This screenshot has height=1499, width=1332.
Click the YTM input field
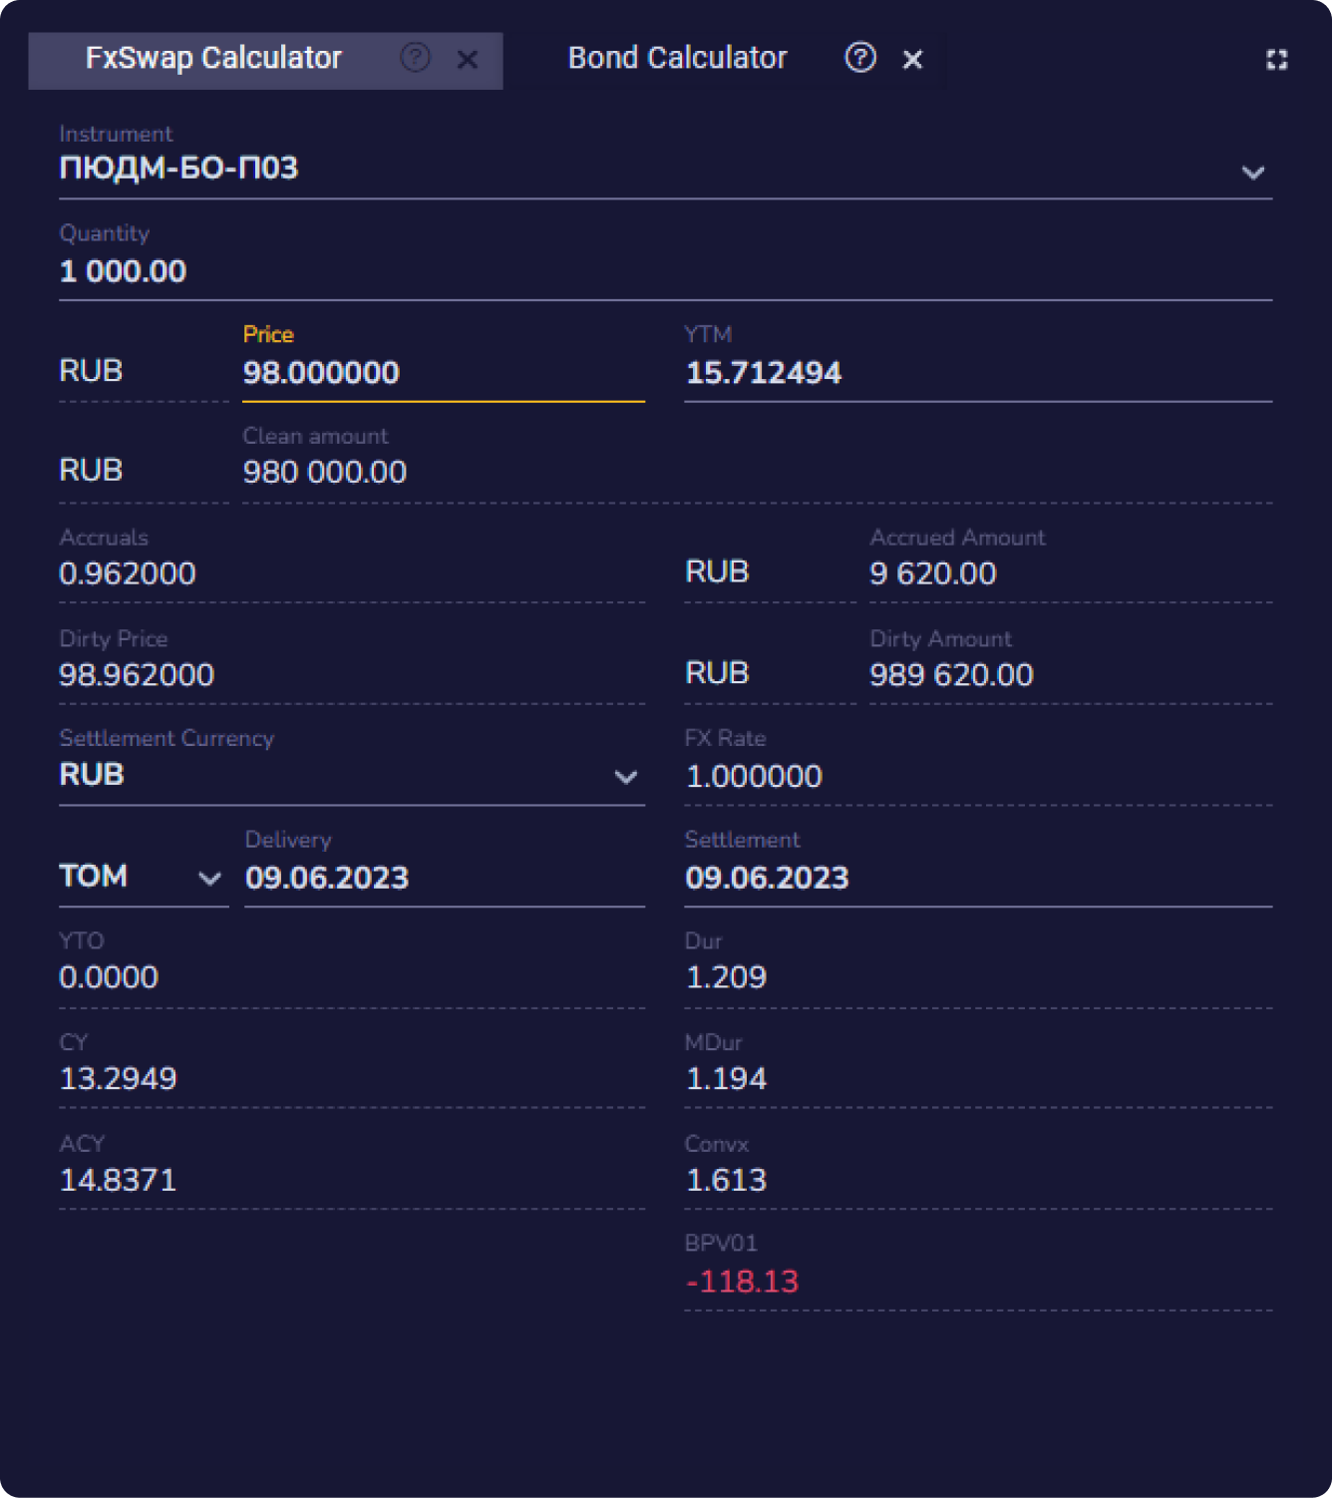click(x=977, y=373)
